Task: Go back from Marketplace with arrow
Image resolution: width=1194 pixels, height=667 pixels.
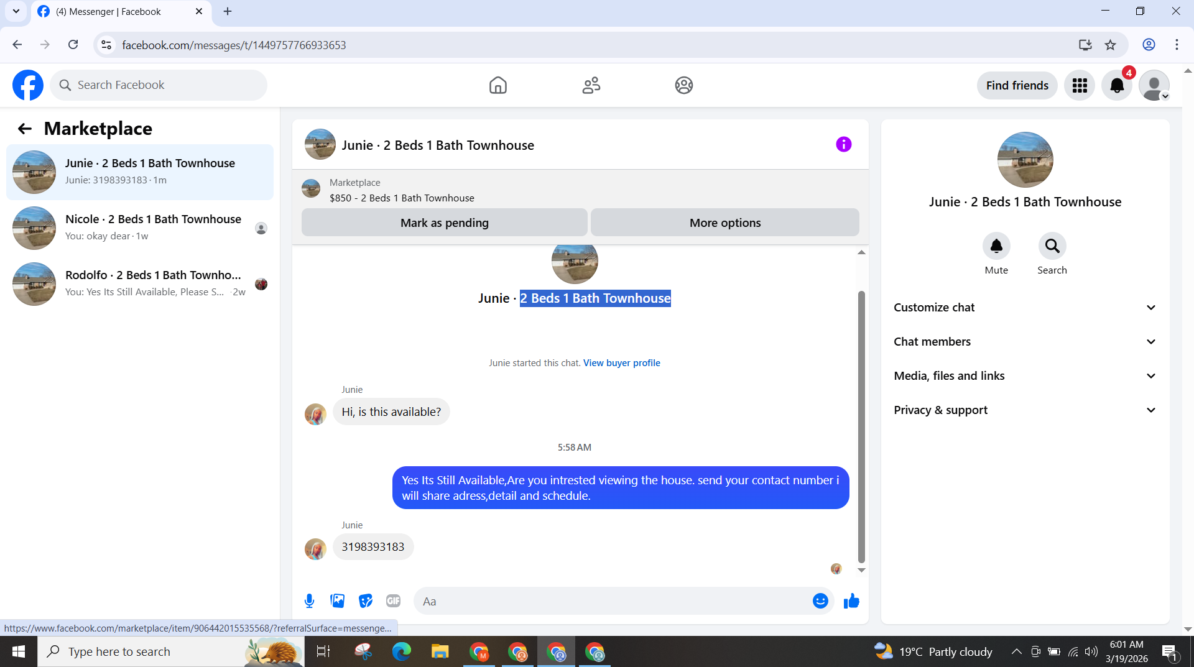Action: coord(24,129)
